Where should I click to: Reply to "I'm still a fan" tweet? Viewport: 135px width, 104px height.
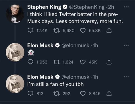[30, 93]
